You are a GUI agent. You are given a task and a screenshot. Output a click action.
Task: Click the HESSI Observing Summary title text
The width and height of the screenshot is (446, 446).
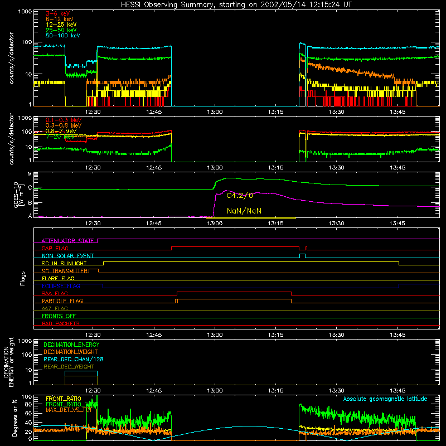tap(236, 5)
